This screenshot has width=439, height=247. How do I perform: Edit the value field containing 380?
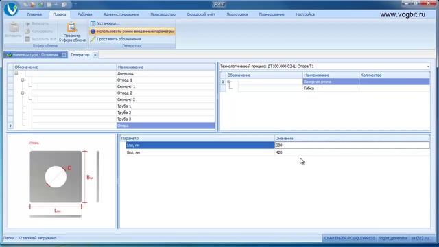click(x=352, y=145)
